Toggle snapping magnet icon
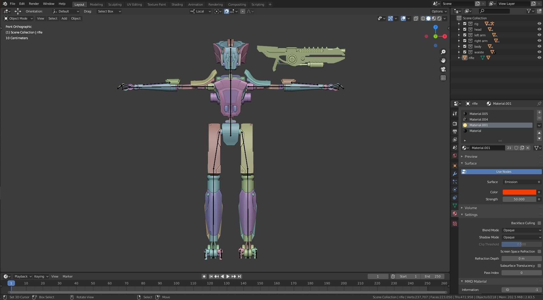Image resolution: width=543 pixels, height=300 pixels. pos(227,11)
